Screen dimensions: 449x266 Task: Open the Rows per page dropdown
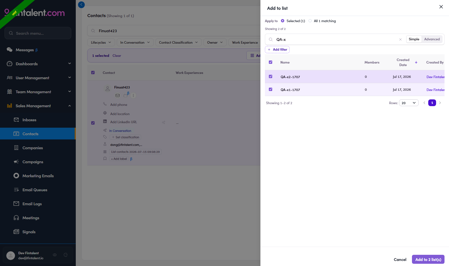(409, 103)
